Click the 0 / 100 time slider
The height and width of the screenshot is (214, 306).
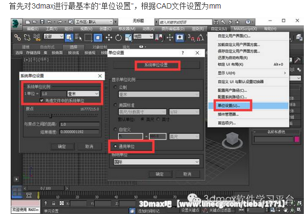pos(45,188)
